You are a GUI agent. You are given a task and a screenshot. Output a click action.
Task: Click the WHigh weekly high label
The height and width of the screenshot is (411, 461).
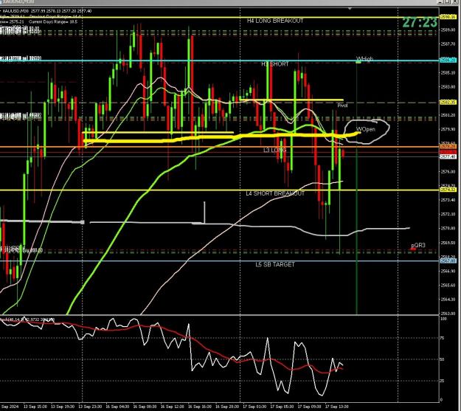tap(364, 59)
